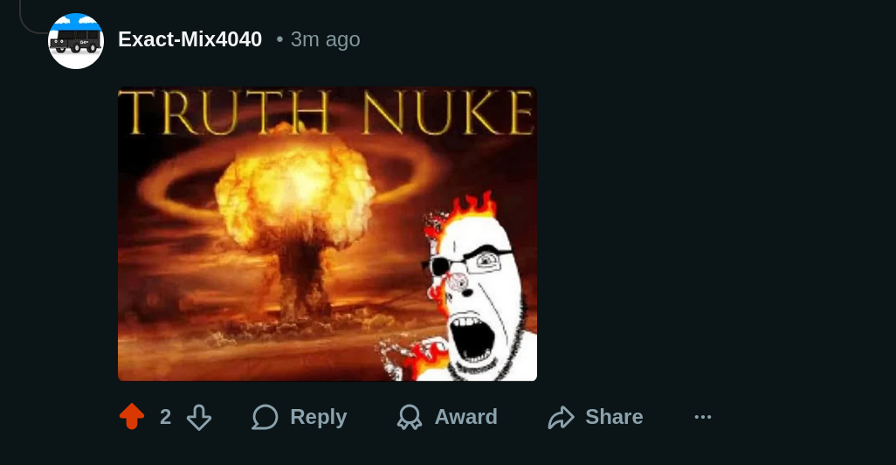This screenshot has width=896, height=465.
Task: Collapse the thread using the curved thread line
Action: (31, 17)
